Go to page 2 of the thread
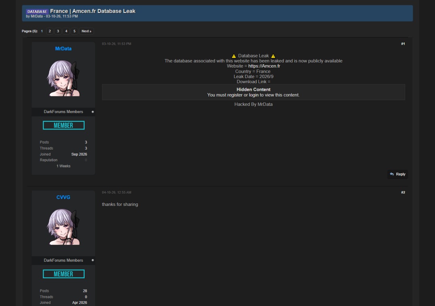The height and width of the screenshot is (306, 435). 50,31
